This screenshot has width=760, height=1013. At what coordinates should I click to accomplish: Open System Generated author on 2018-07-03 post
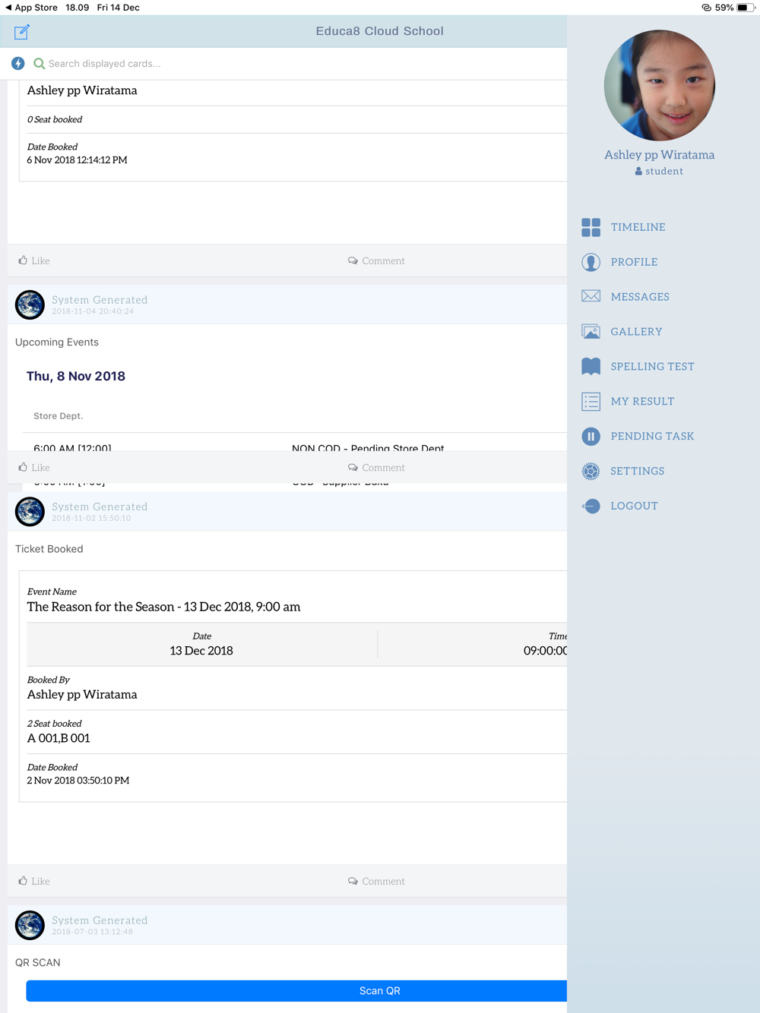coord(100,920)
